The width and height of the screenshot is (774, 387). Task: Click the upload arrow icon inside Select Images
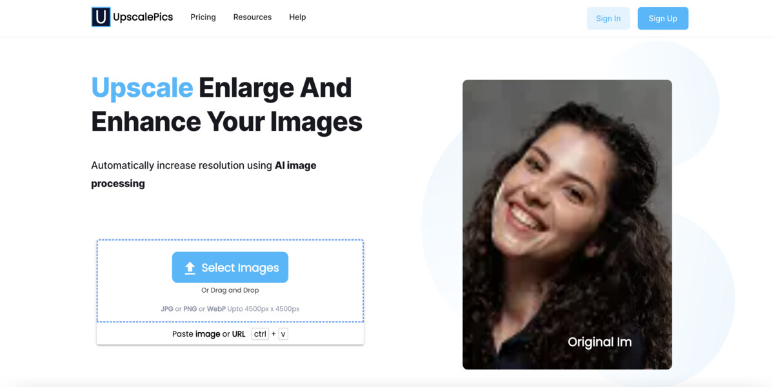[192, 267]
